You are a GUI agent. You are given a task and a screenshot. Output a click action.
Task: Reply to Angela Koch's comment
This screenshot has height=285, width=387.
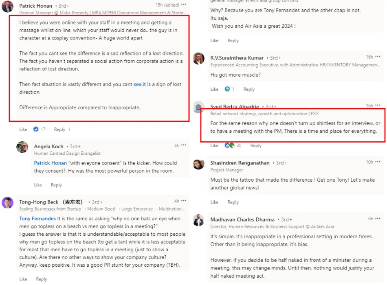click(56, 185)
